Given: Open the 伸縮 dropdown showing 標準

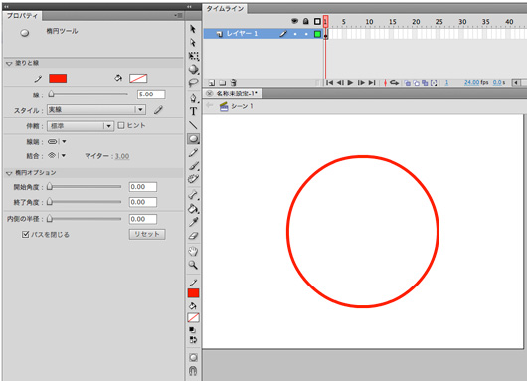Looking at the screenshot, I should (x=80, y=126).
